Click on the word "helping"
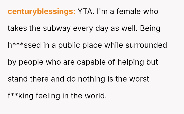 (x=131, y=62)
